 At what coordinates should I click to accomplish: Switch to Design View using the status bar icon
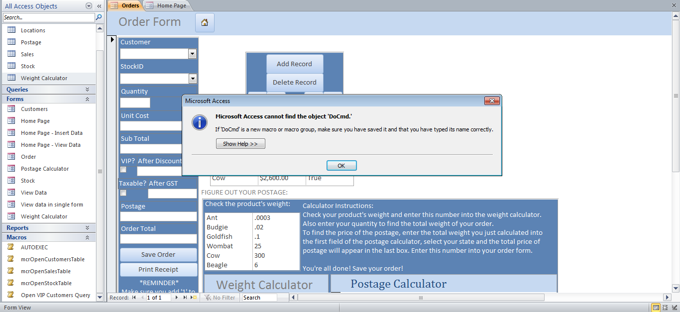[x=675, y=308]
